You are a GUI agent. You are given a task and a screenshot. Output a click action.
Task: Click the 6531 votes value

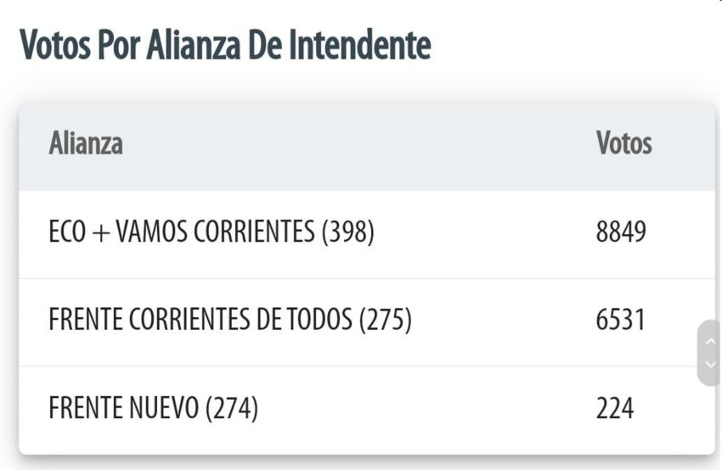coord(620,320)
